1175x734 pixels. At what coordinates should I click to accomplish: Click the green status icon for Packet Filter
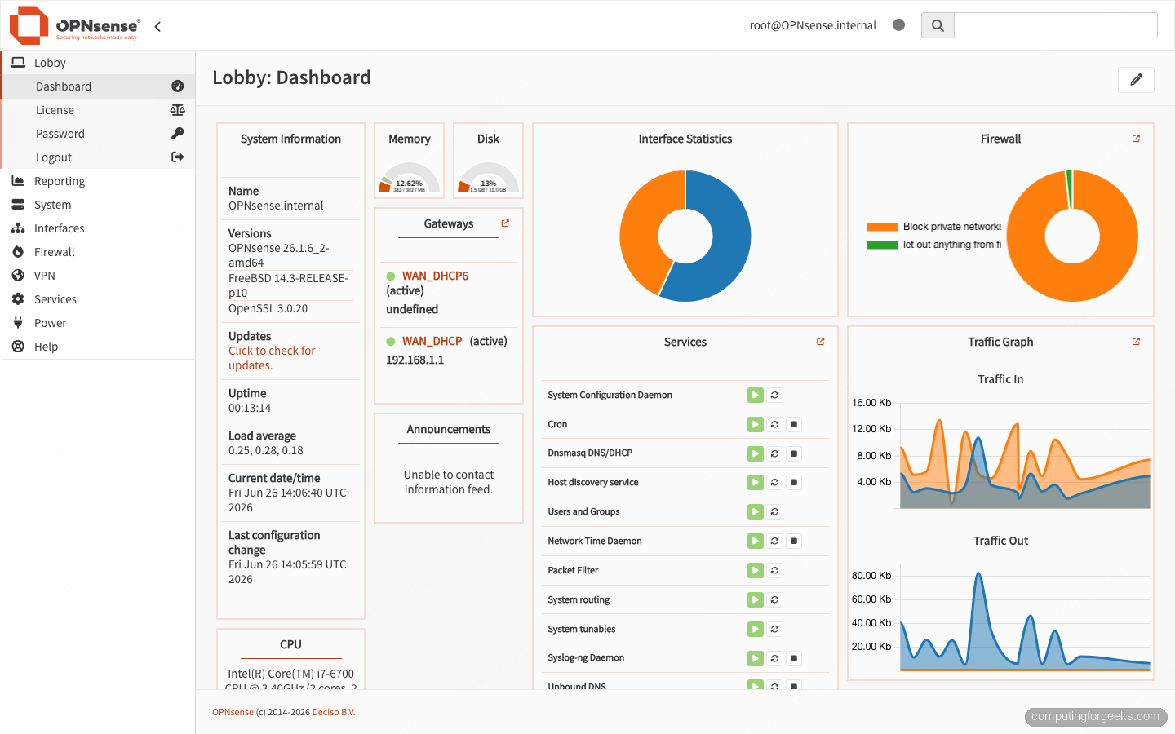[x=756, y=570]
